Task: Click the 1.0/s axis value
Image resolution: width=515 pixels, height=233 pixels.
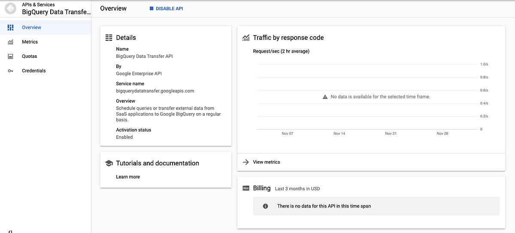Action: coord(484,64)
